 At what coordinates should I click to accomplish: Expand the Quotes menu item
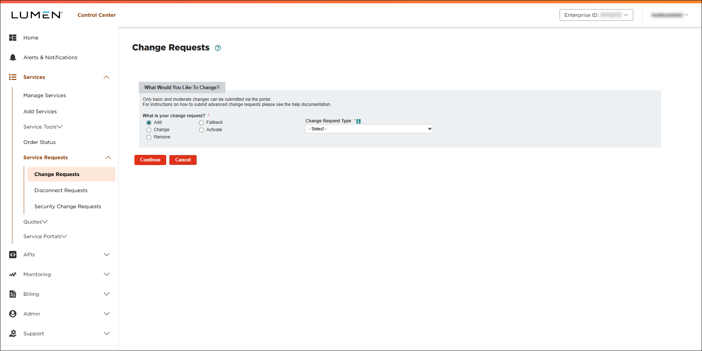tap(35, 222)
